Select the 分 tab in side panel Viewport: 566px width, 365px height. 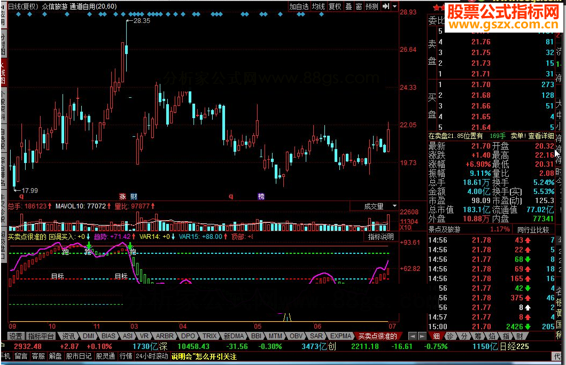(x=464, y=336)
